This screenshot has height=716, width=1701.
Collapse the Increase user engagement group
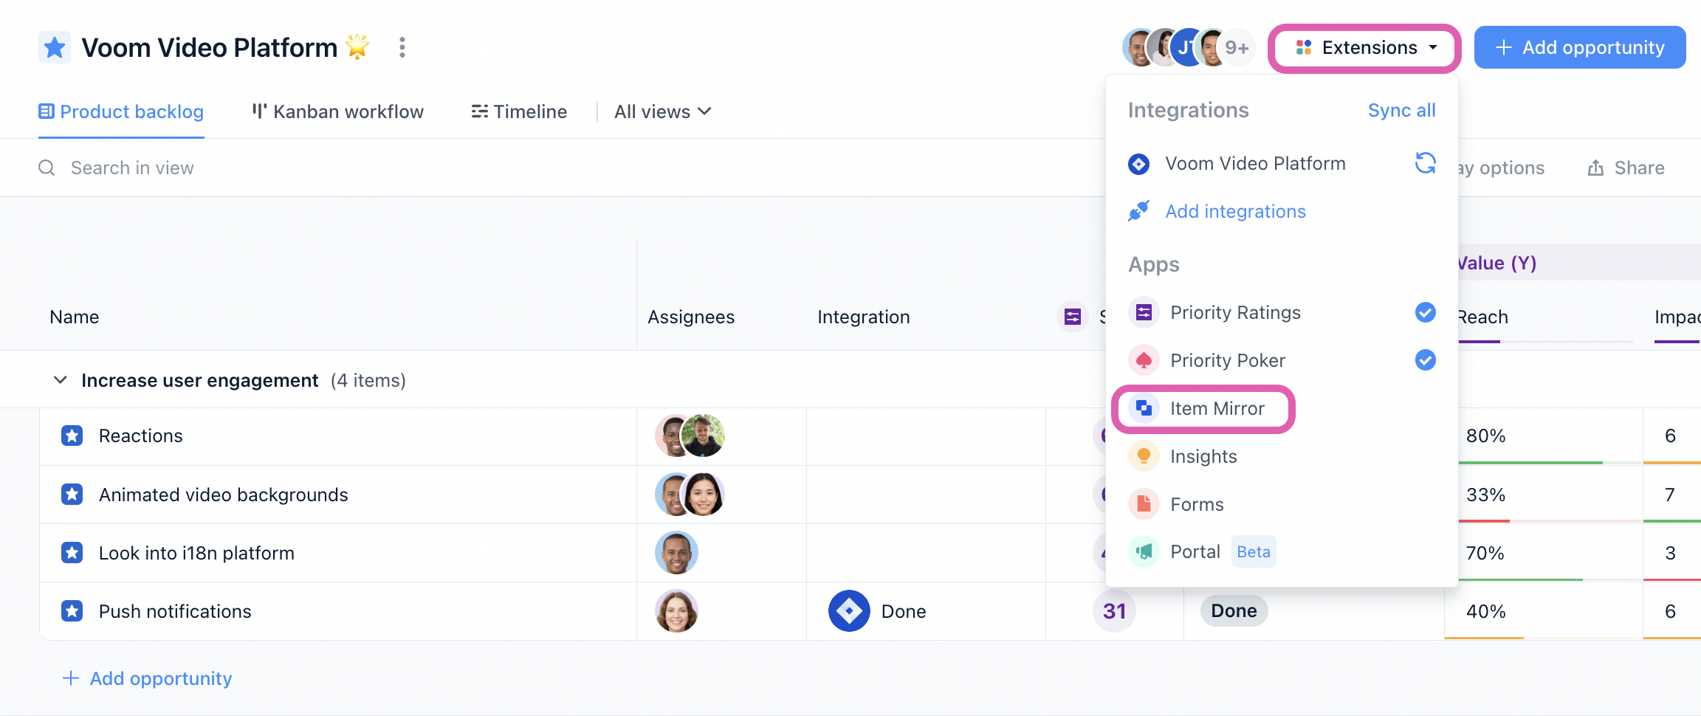tap(61, 380)
